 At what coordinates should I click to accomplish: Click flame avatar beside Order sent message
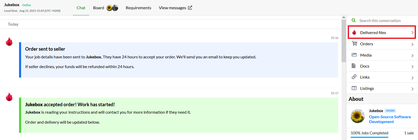[x=9, y=42]
